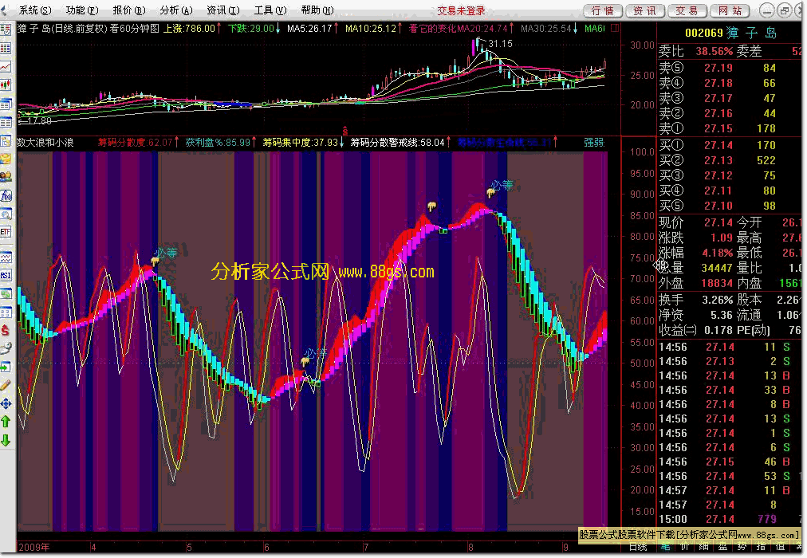Switch to the 势 tab at bottom
807x558 pixels.
(742, 547)
